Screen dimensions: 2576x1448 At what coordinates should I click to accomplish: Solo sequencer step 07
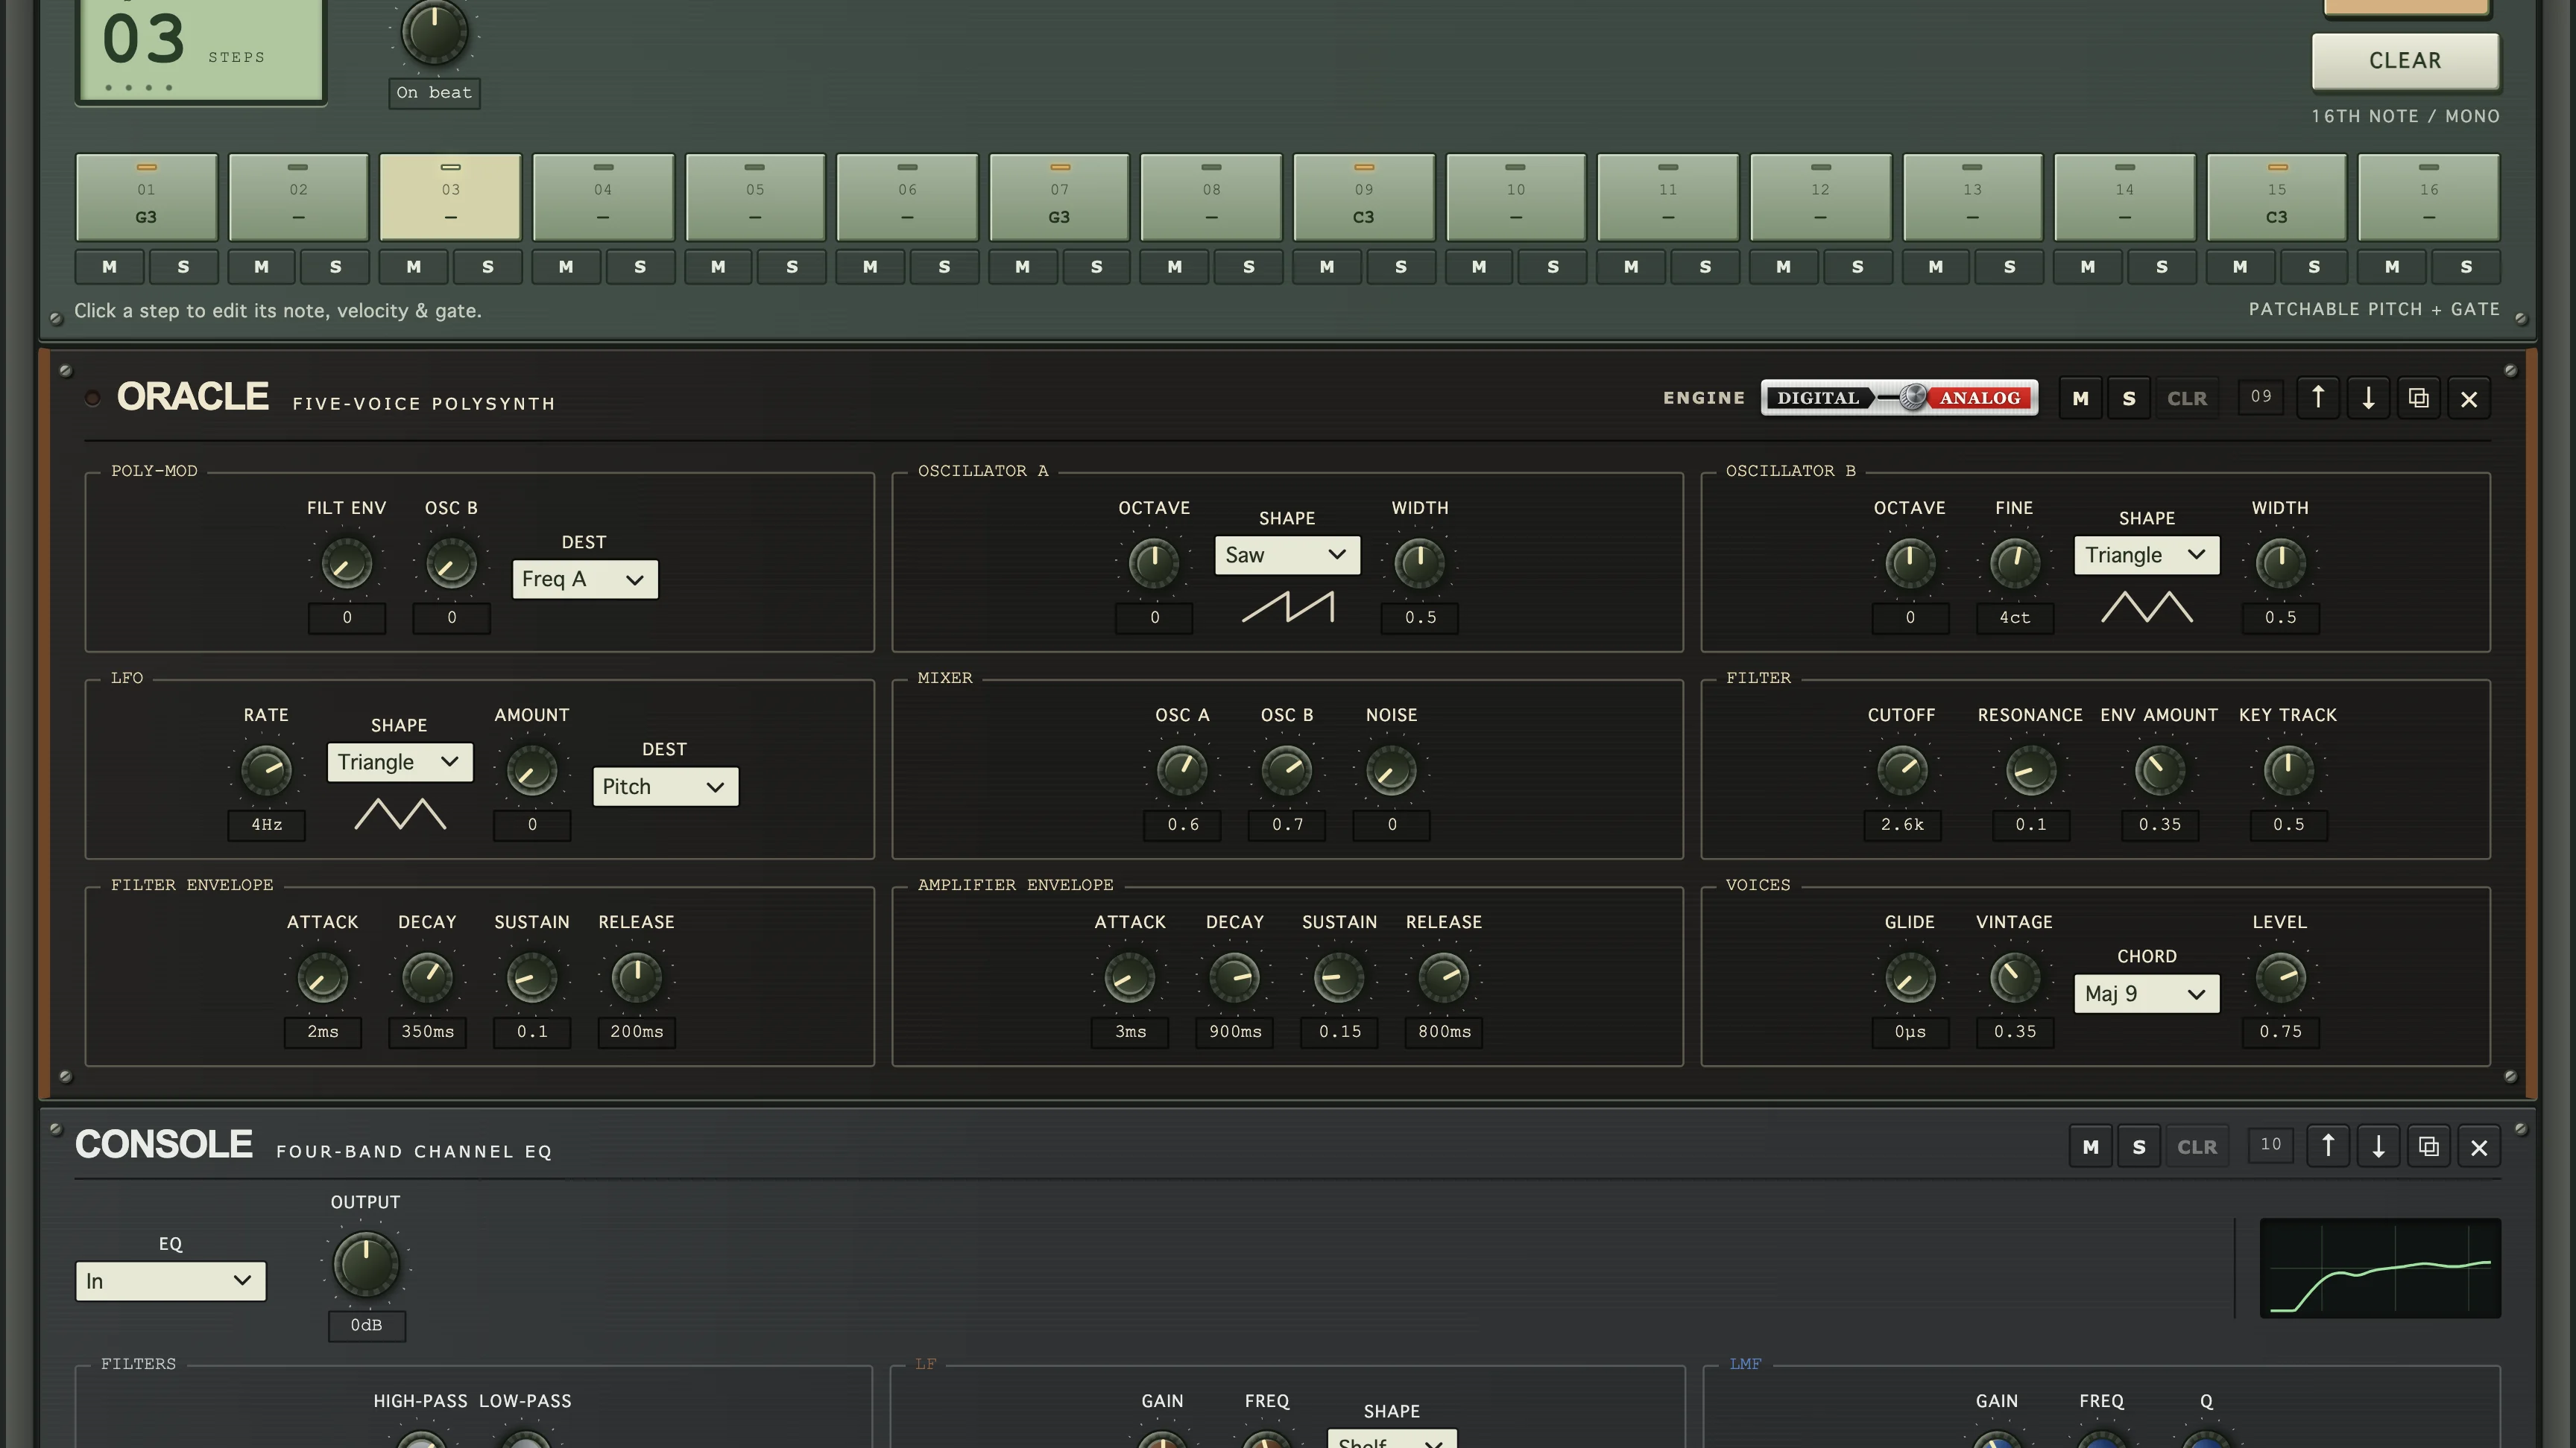click(1096, 267)
